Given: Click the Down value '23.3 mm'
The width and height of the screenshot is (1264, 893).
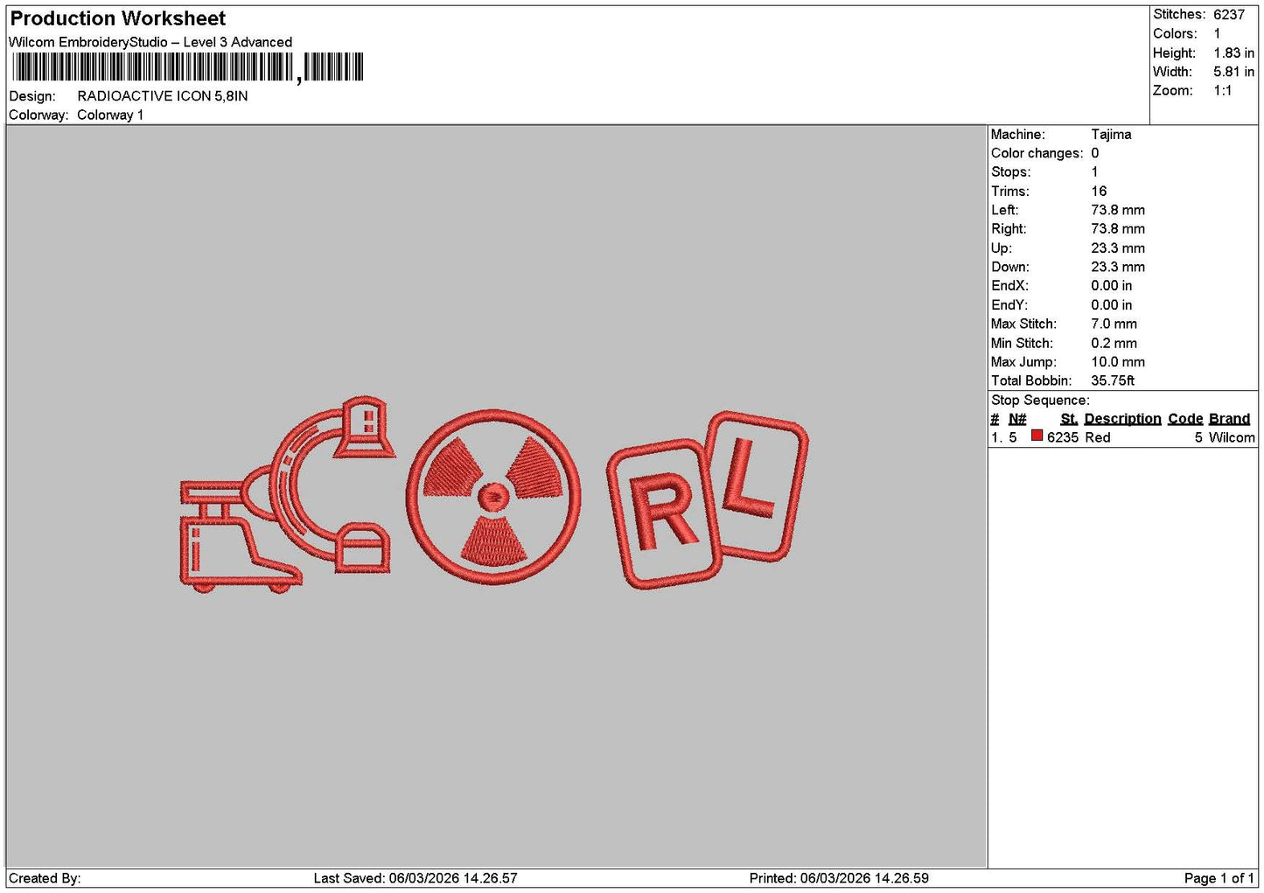Looking at the screenshot, I should click(x=1118, y=267).
